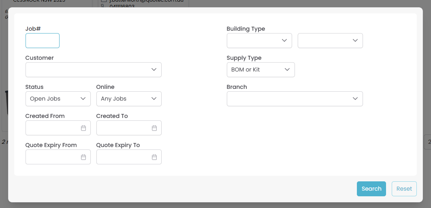Click the Quote Expiry To calendar icon
The height and width of the screenshot is (208, 431).
tap(154, 157)
